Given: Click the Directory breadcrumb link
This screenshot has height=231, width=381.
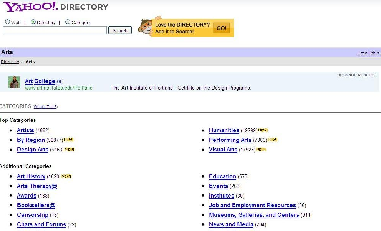Looking at the screenshot, I should point(10,62).
